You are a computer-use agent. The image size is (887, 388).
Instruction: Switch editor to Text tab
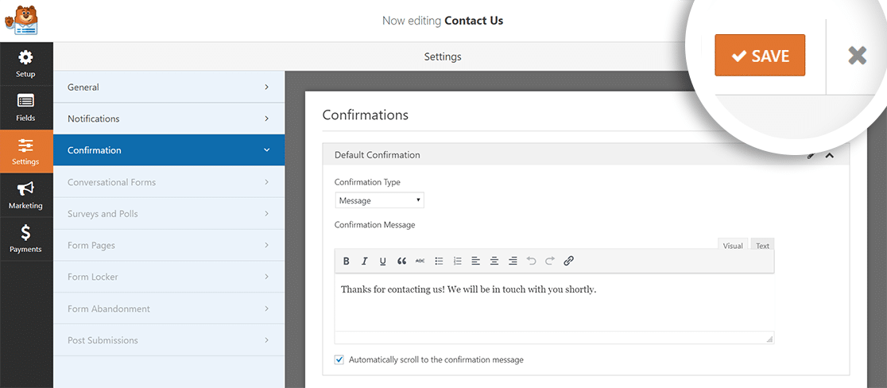click(762, 246)
